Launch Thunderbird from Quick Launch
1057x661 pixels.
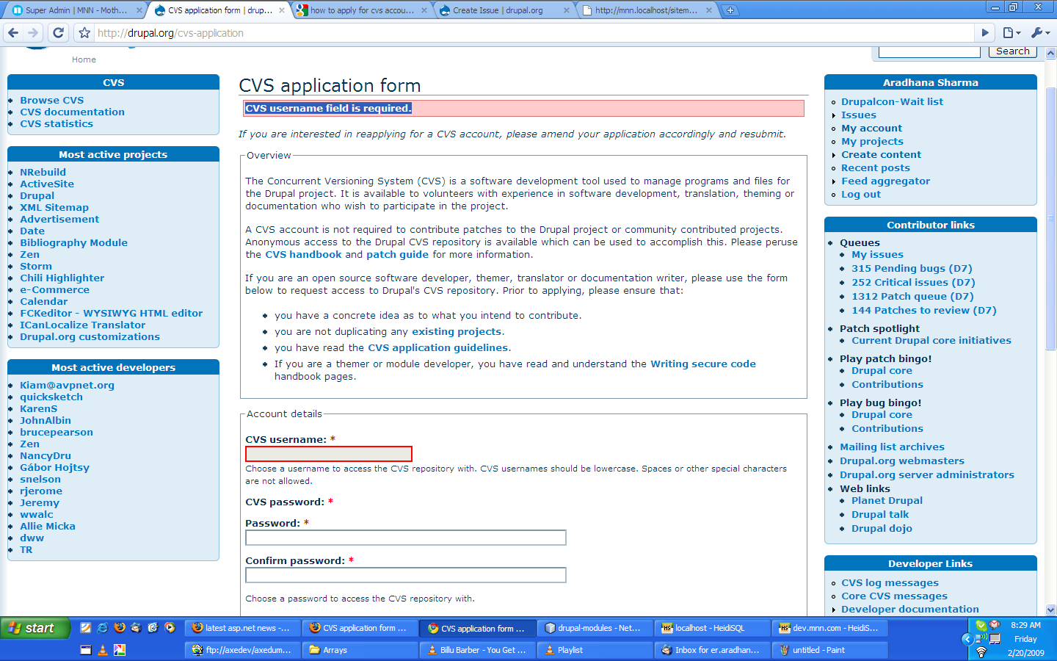(136, 628)
